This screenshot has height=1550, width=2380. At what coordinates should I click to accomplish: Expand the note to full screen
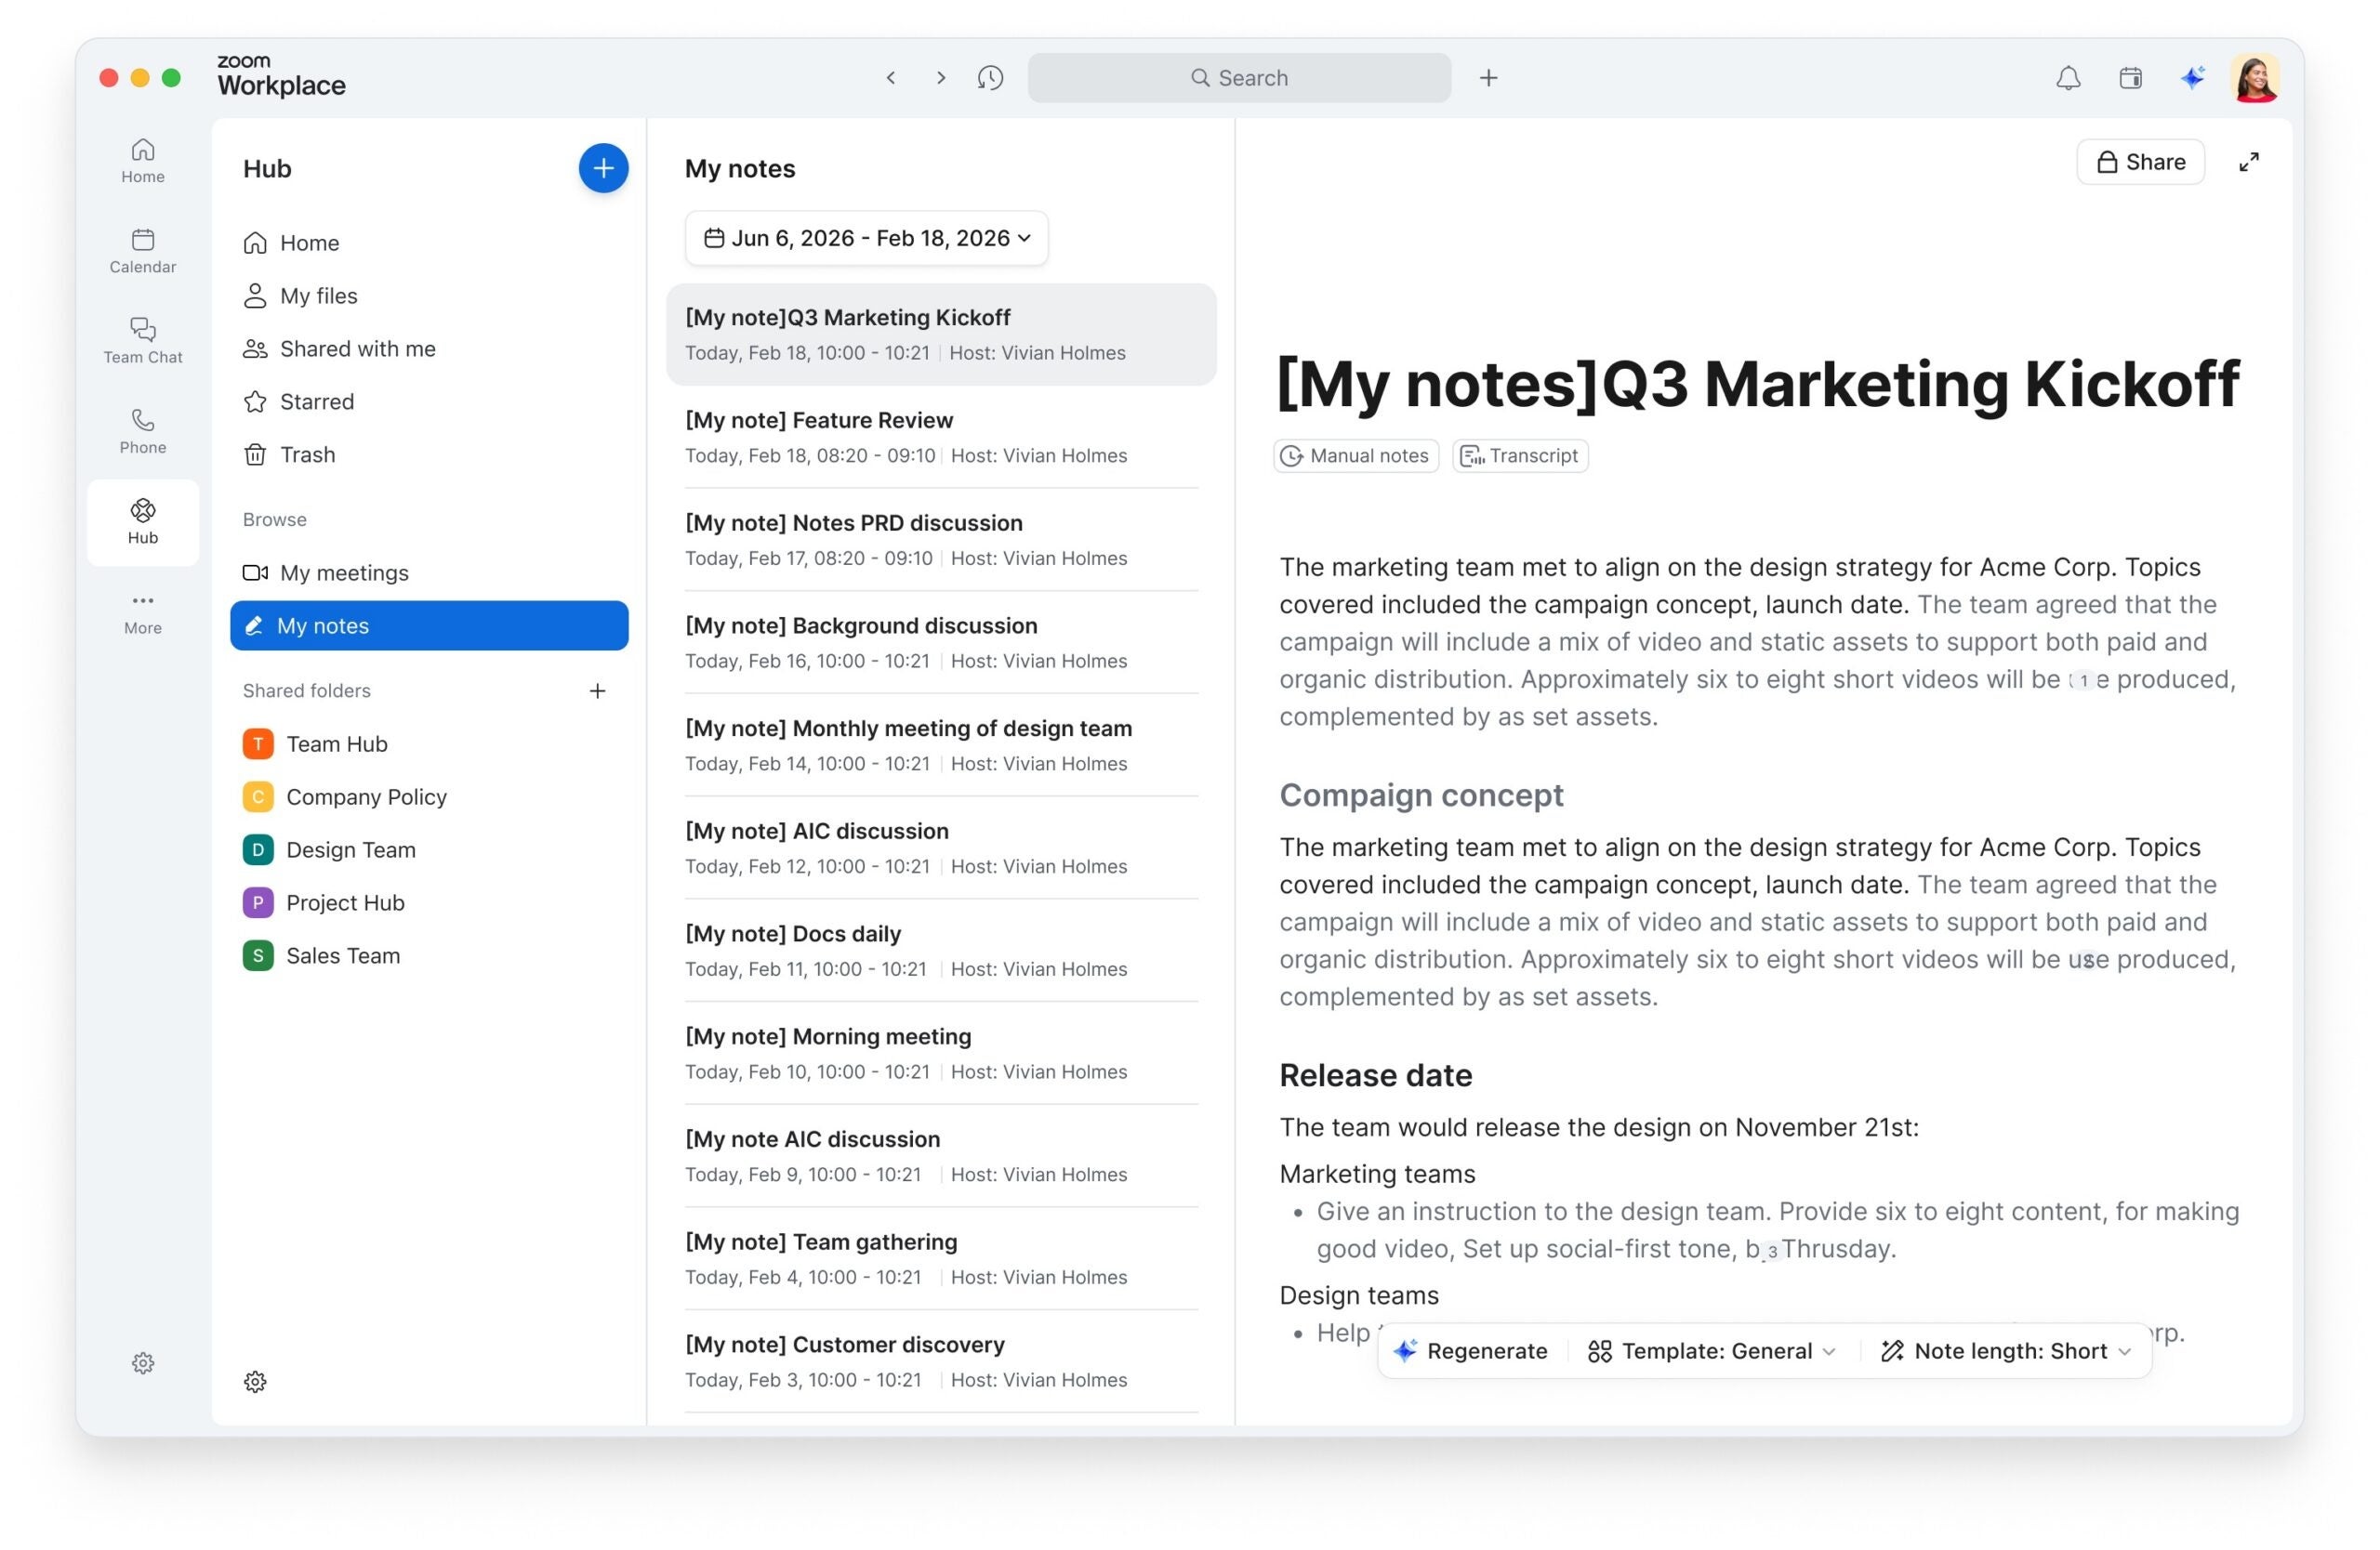coord(2248,162)
